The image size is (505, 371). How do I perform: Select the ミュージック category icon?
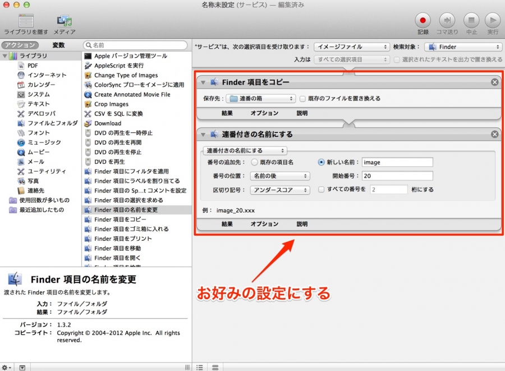click(21, 143)
